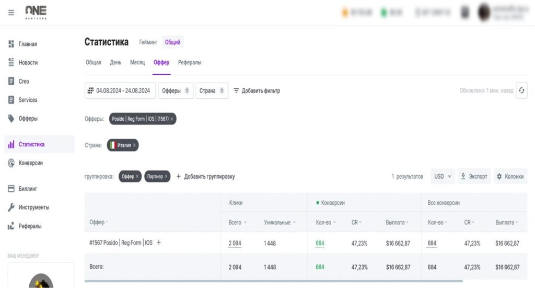Remove the Posido Reg Form iOS offer filter
This screenshot has width=535, height=288.
click(172, 119)
